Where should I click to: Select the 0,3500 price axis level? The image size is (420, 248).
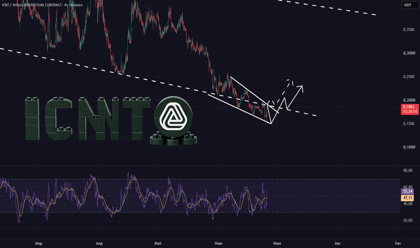point(409,30)
